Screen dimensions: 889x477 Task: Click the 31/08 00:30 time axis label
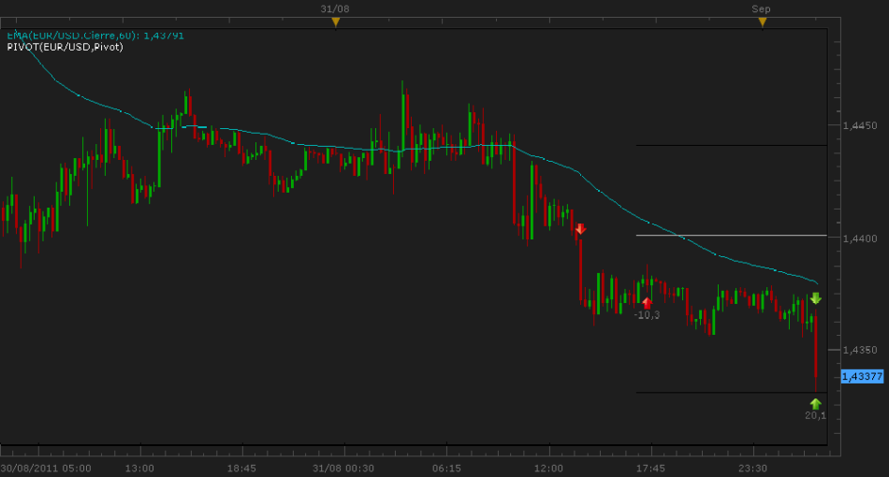[343, 468]
